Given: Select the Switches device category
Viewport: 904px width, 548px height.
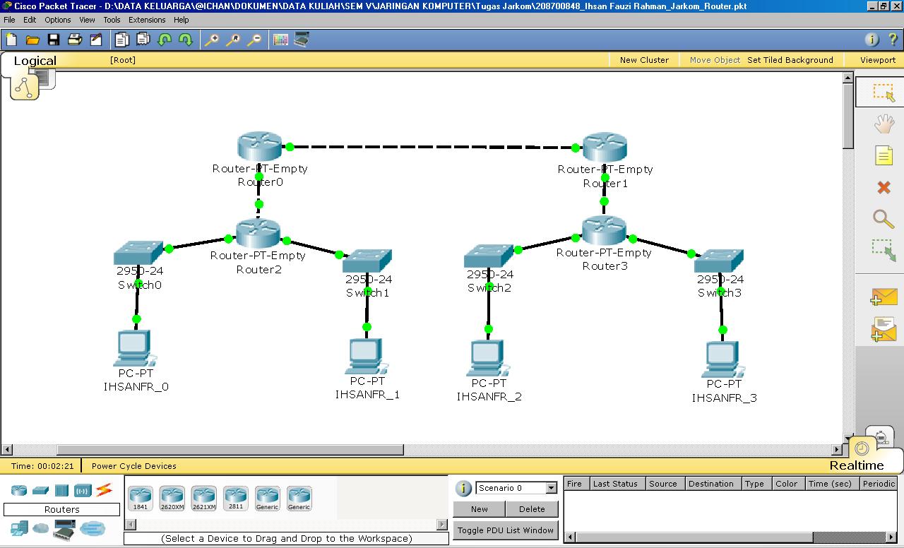Looking at the screenshot, I should tap(40, 490).
